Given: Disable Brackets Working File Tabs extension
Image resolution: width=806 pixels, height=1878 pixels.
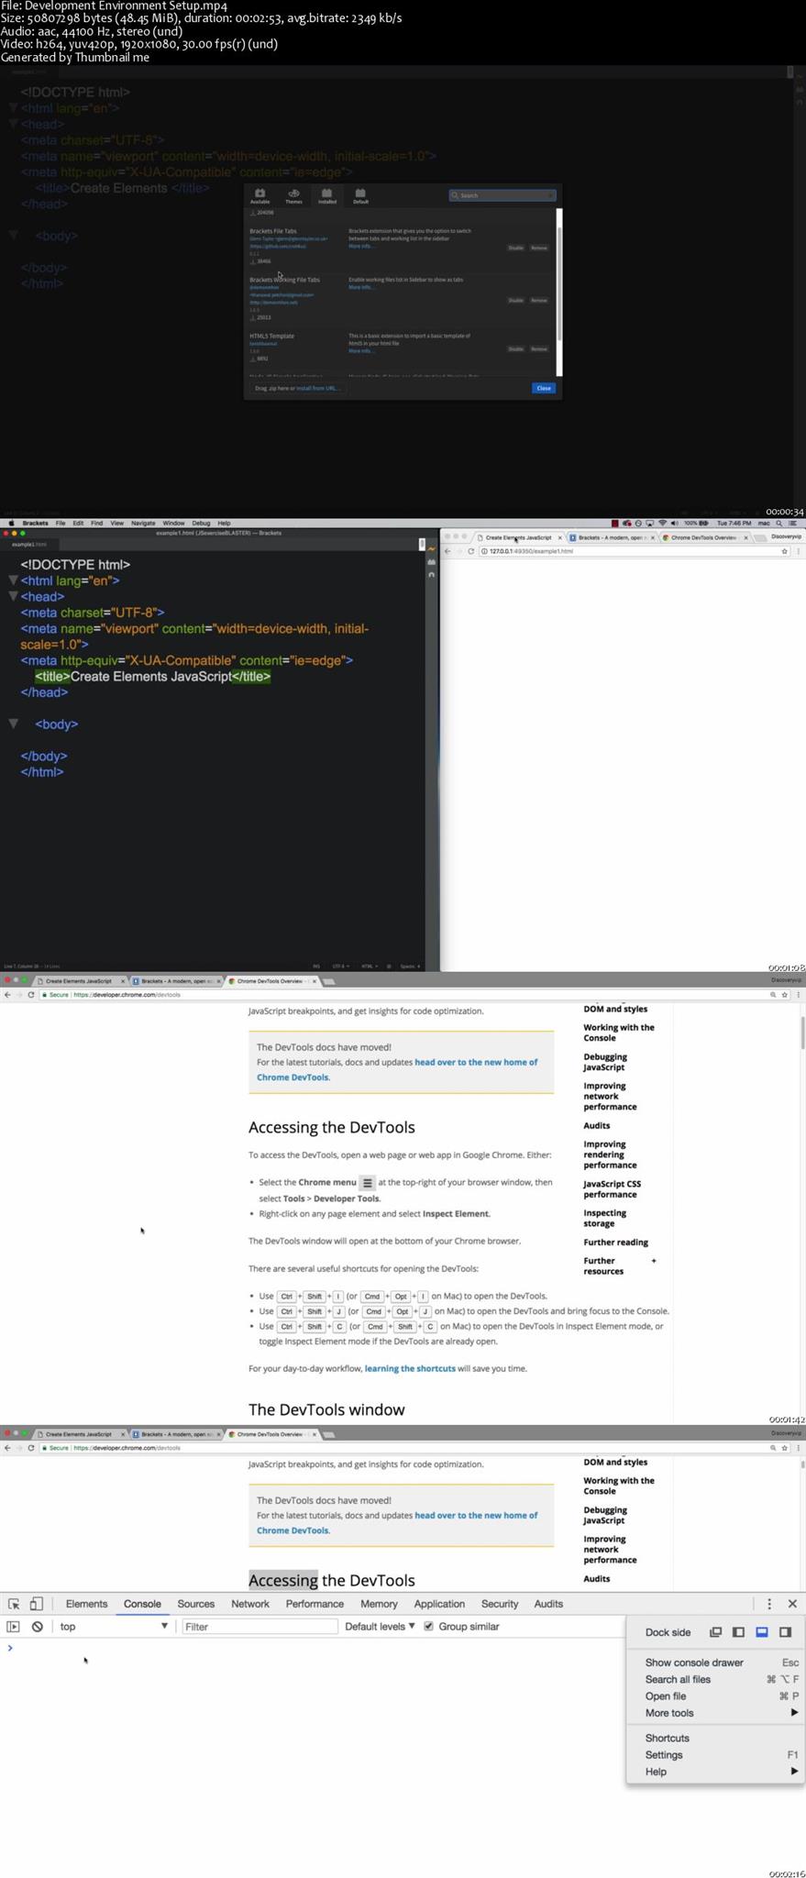Looking at the screenshot, I should [515, 300].
